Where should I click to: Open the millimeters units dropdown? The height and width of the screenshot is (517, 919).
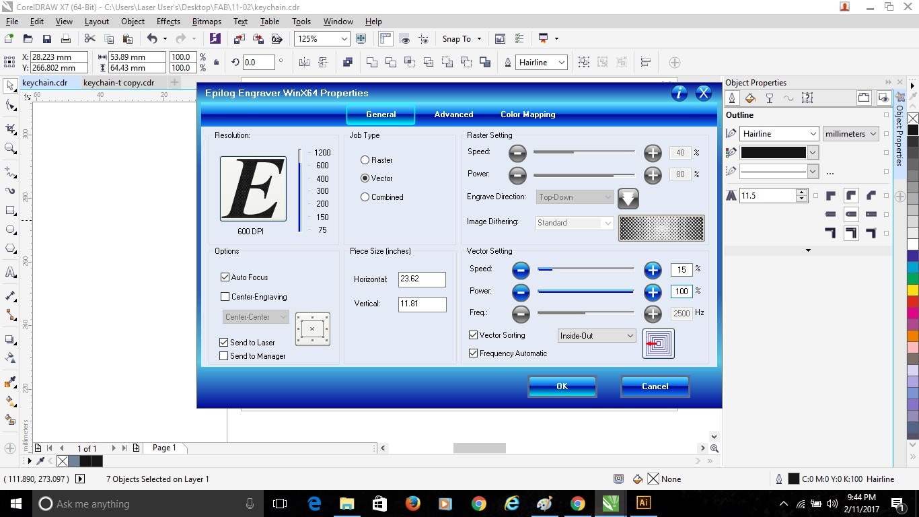coord(850,134)
